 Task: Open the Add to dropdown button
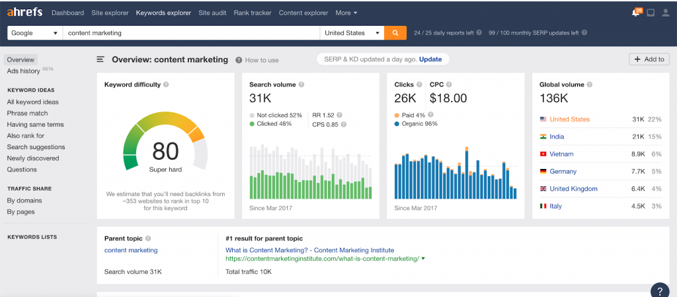(x=649, y=59)
